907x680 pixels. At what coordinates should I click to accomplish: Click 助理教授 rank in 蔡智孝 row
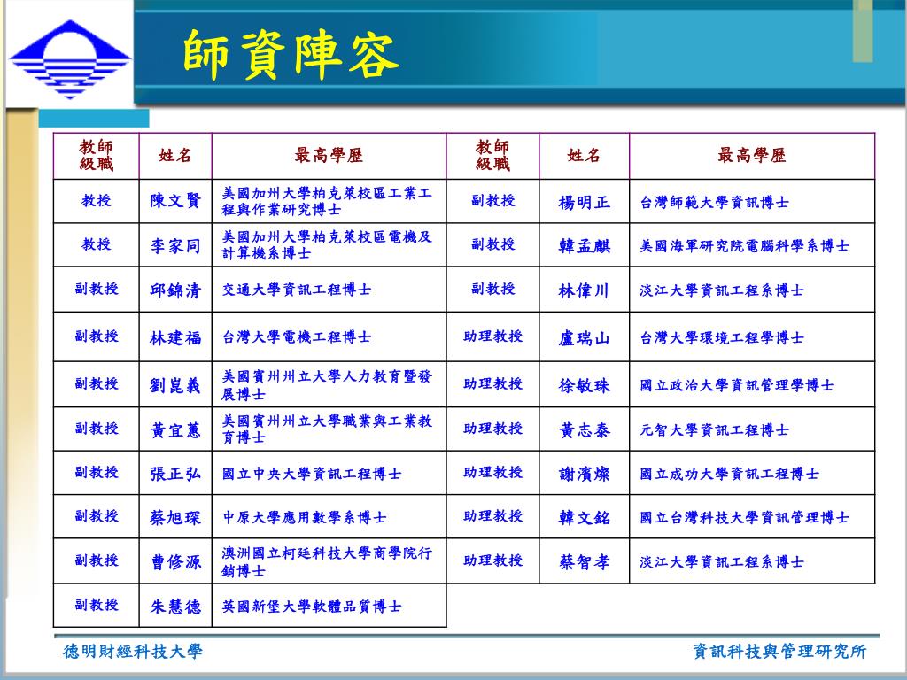[492, 560]
